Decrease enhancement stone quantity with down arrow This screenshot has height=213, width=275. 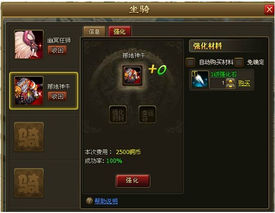[231, 86]
